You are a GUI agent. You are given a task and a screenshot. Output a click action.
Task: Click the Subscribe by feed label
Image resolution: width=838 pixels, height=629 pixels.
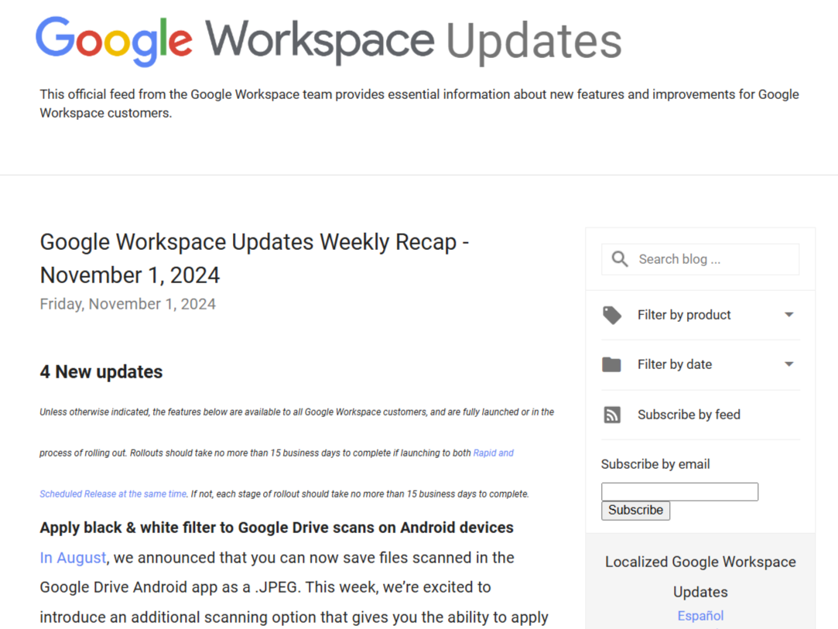tap(689, 415)
